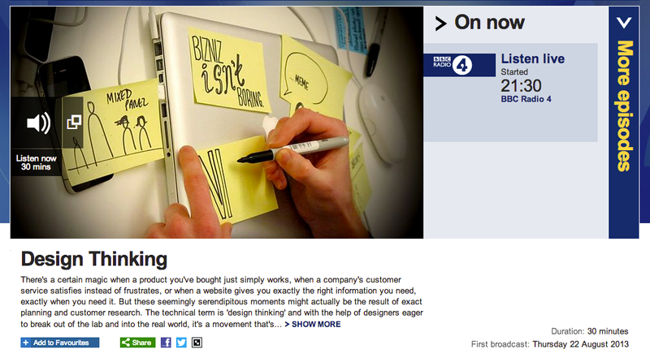Click the plus icon in Add to Favourites
The height and width of the screenshot is (358, 650).
click(26, 343)
